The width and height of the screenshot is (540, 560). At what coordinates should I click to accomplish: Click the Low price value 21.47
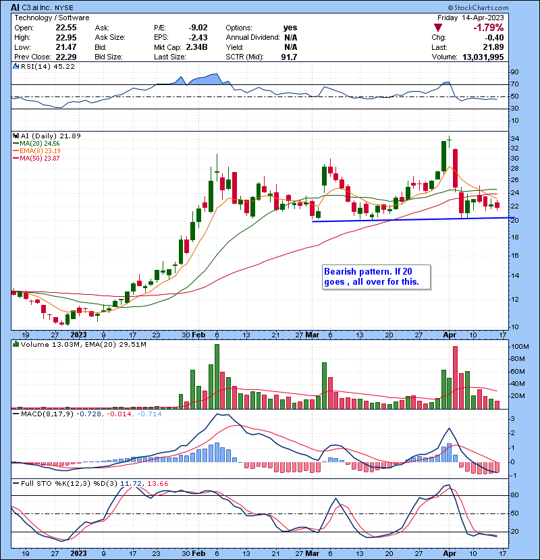click(65, 47)
